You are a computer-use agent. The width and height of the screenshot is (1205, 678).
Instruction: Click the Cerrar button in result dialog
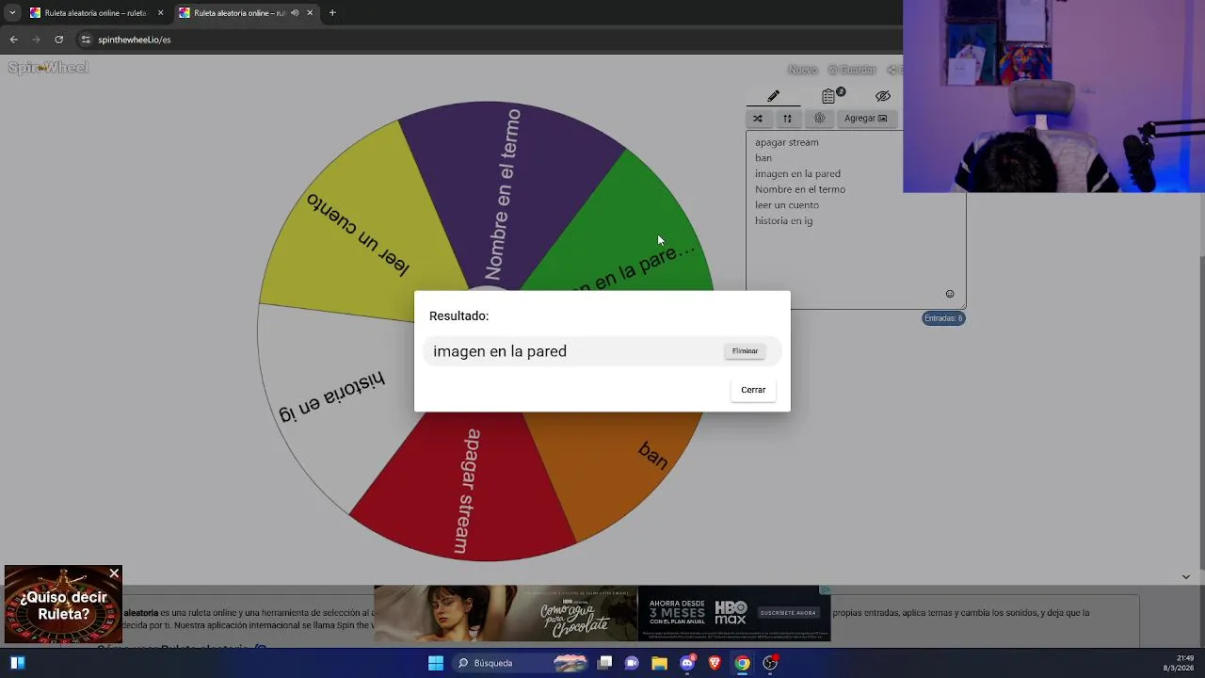pos(753,390)
